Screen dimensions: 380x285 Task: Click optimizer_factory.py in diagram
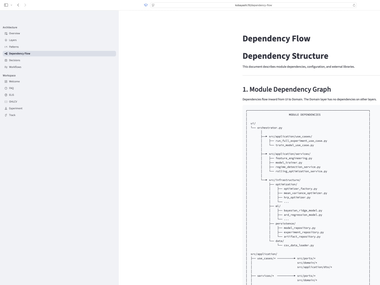click(x=301, y=189)
